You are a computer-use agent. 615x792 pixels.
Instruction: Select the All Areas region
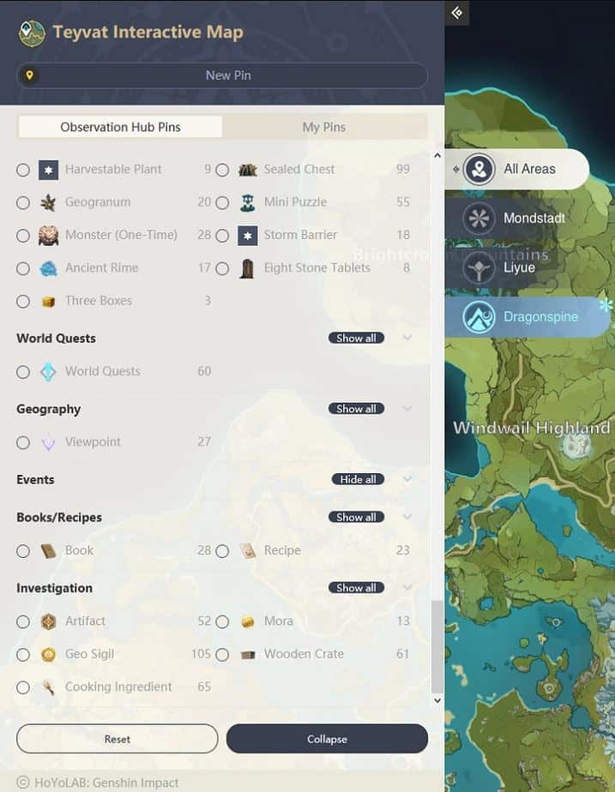pos(517,169)
